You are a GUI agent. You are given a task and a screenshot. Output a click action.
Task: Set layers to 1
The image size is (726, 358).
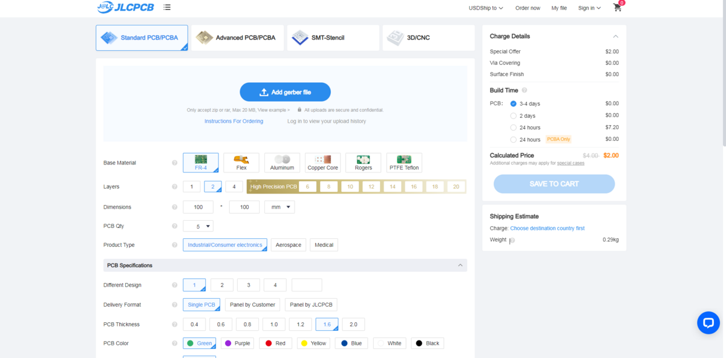(192, 187)
